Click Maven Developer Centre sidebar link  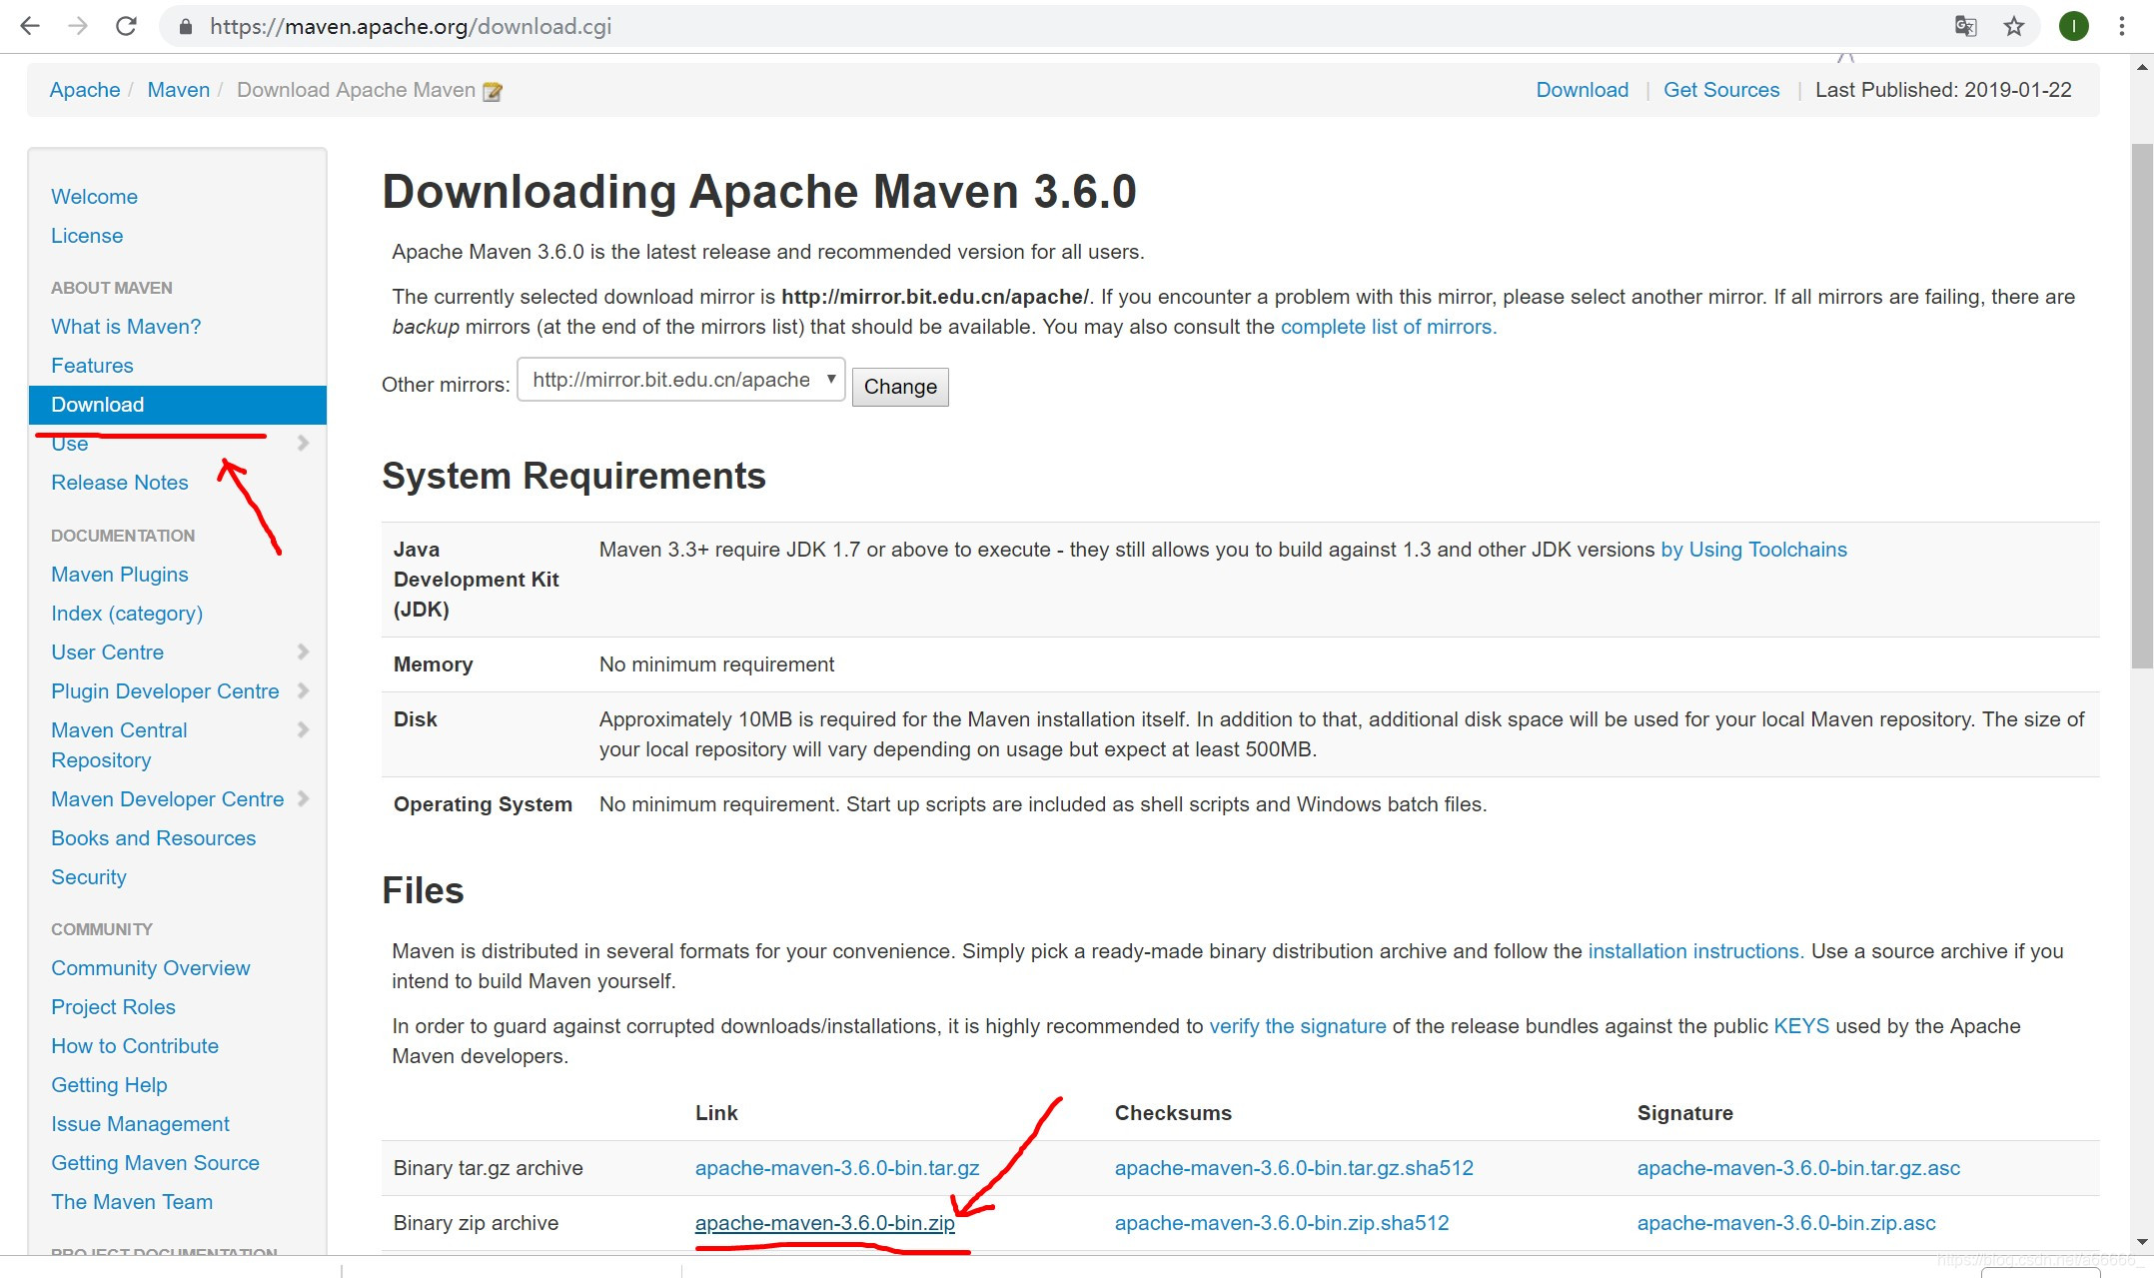pos(168,799)
